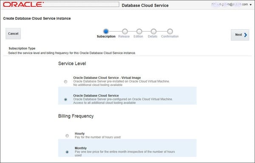This screenshot has width=255, height=163.
Task: Select the Virtual Image service level radio
Action: click(x=65, y=81)
